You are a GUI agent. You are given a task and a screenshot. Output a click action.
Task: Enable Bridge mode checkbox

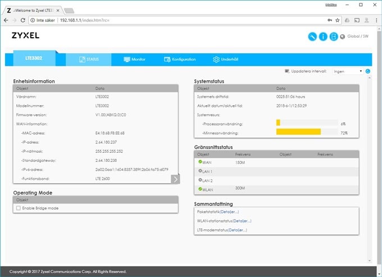click(x=19, y=208)
